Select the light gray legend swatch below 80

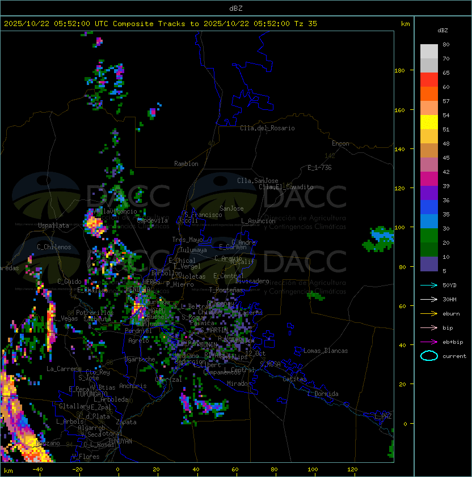coord(429,52)
